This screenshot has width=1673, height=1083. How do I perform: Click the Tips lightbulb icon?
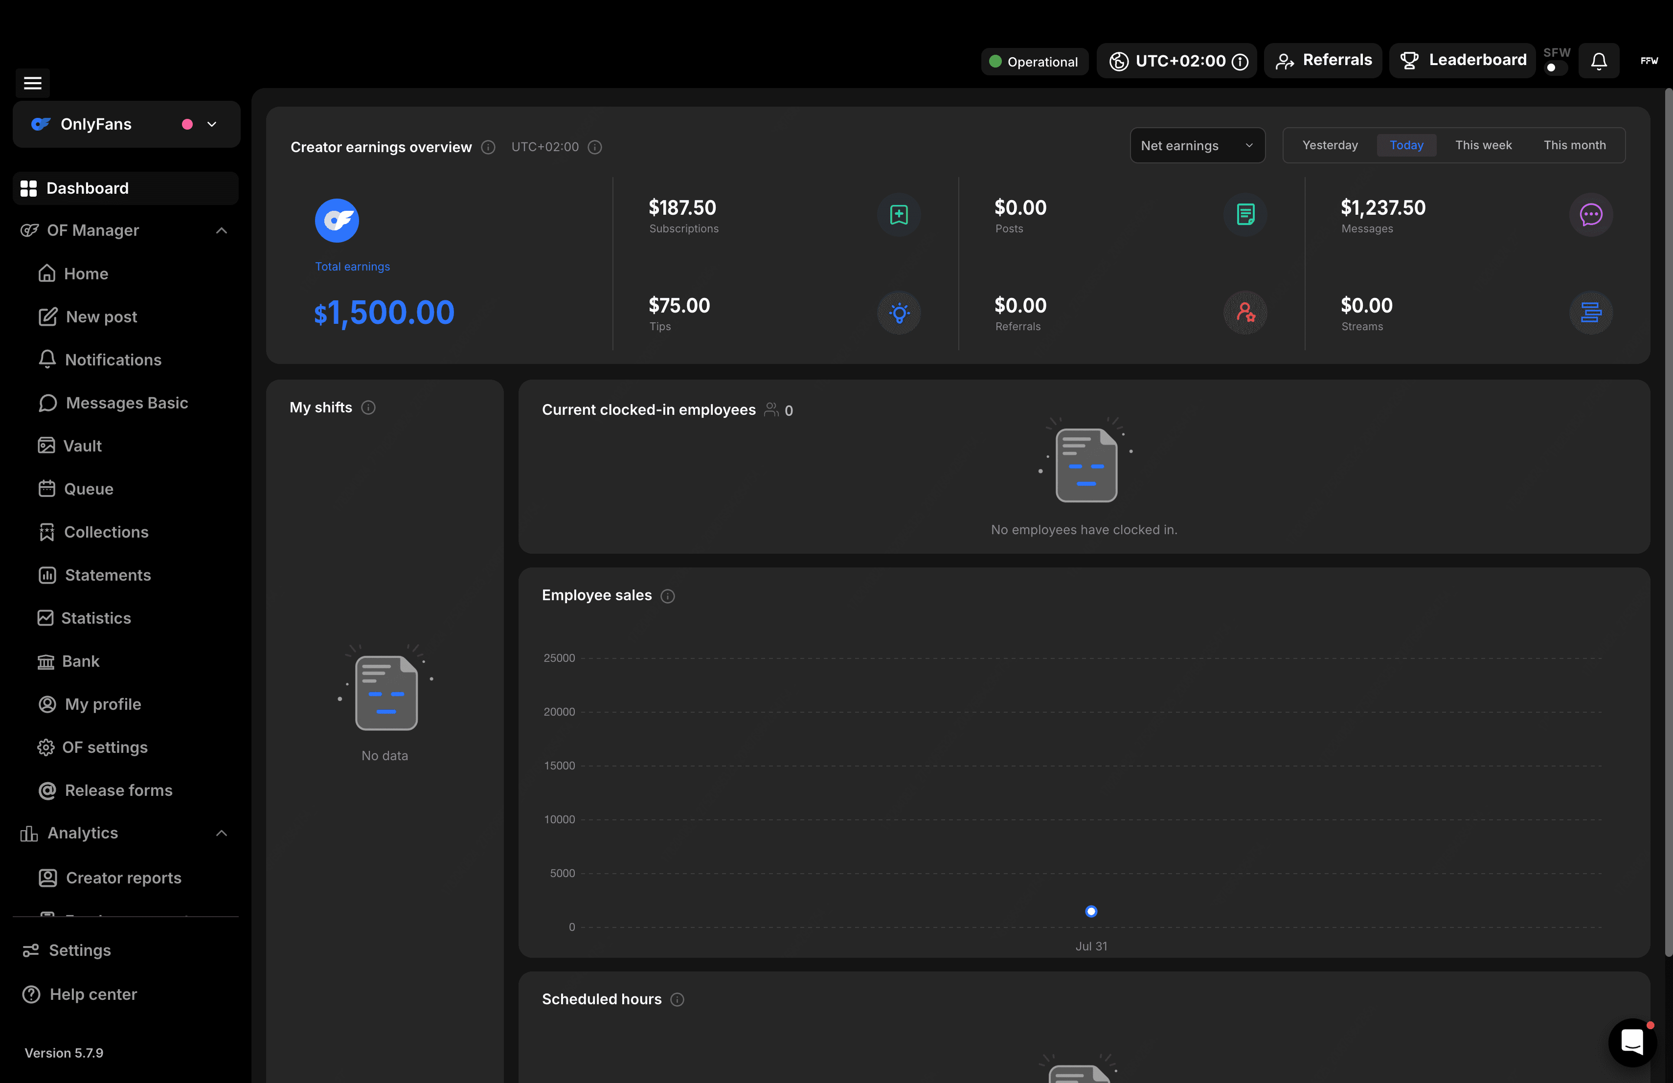point(898,312)
